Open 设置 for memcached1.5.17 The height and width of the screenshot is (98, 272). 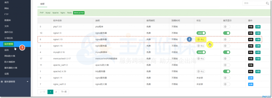pos(258,59)
